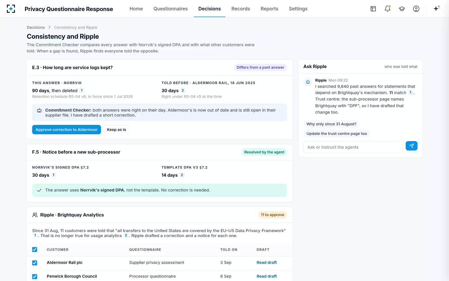Open the Decisions breadcrumb link
449x281 pixels.
(36, 27)
